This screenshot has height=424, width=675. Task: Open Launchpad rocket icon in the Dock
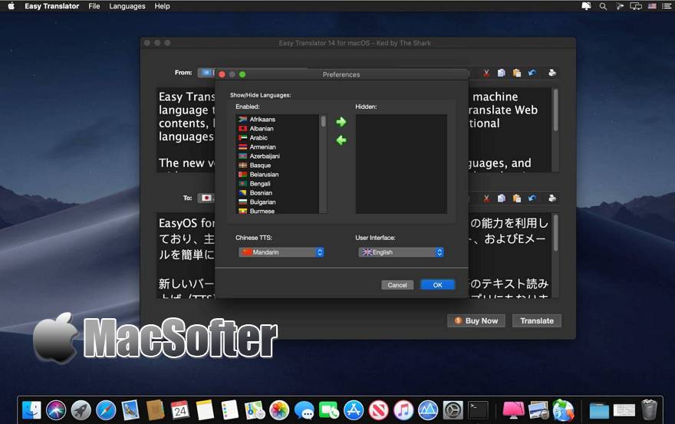[x=81, y=409]
